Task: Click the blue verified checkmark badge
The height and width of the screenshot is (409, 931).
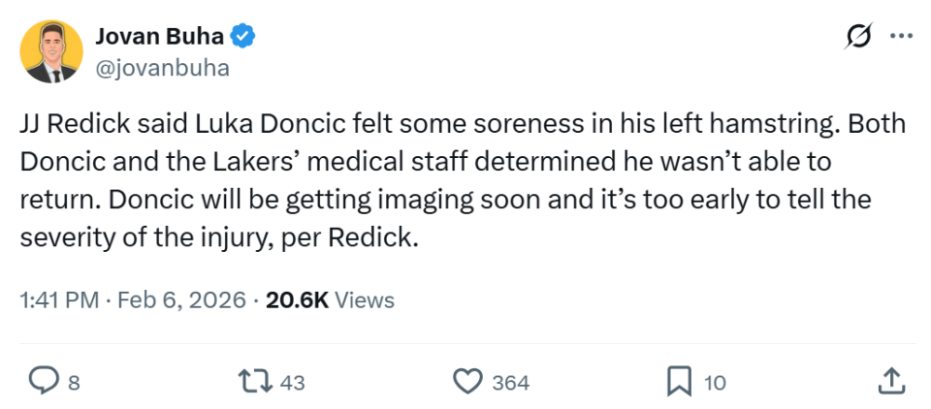Action: tap(244, 37)
